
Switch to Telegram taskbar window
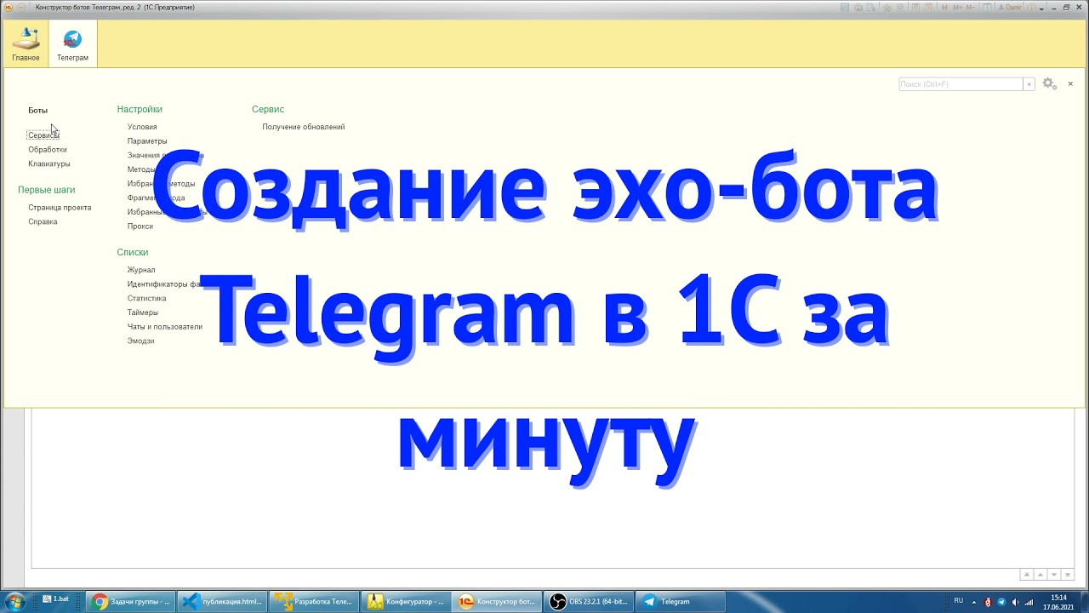pyautogui.click(x=681, y=602)
